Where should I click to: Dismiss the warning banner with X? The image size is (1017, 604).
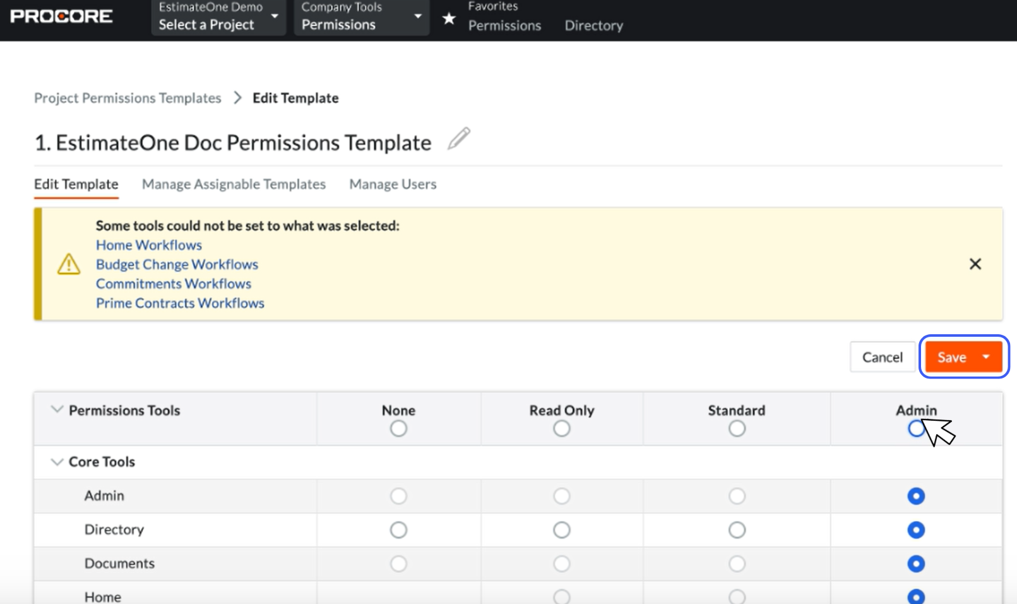pyautogui.click(x=975, y=264)
